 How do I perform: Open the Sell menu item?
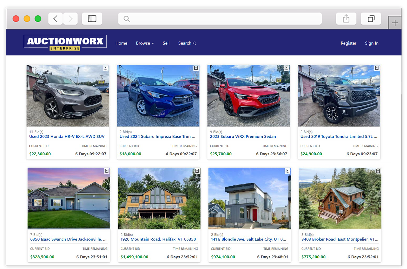[166, 43]
